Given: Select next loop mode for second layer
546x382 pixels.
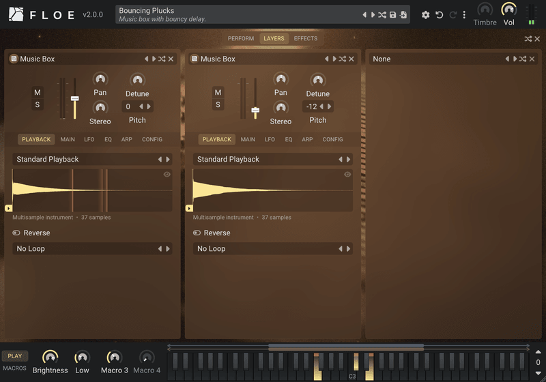Looking at the screenshot, I should pos(349,249).
